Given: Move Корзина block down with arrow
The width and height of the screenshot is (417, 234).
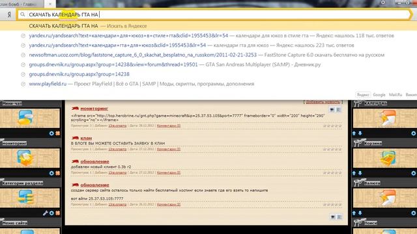Looking at the screenshot, I should tap(360, 173).
